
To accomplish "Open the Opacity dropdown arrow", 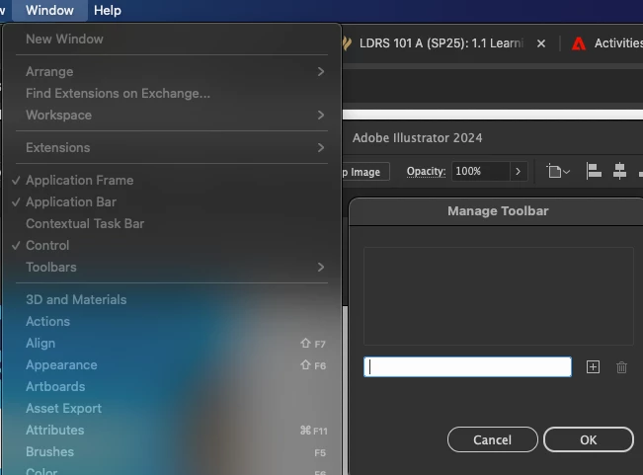I will (x=518, y=171).
